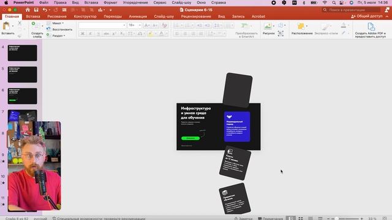392x220 pixels.
Task: Toggle bold Ж formatting
Action: (82, 34)
